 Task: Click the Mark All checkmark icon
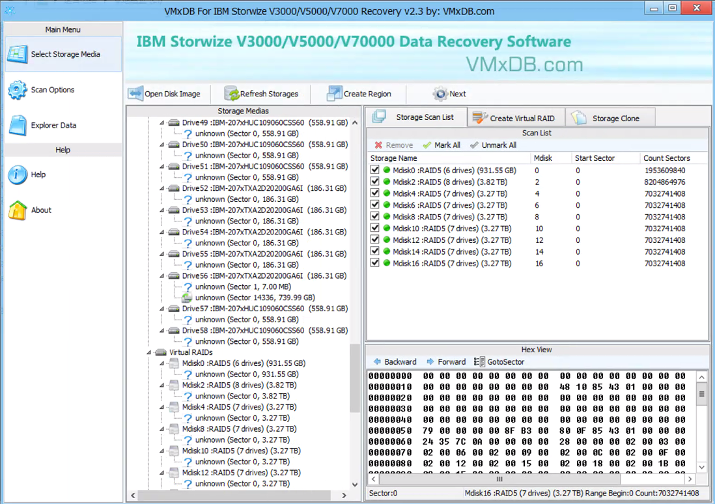coord(427,145)
